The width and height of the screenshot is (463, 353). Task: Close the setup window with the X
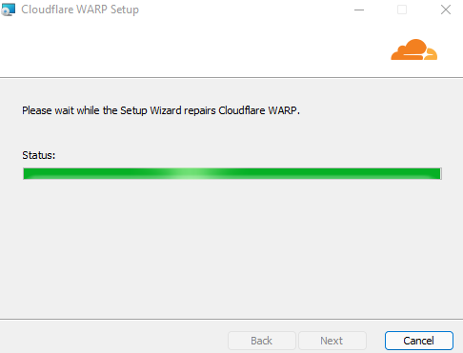[446, 10]
